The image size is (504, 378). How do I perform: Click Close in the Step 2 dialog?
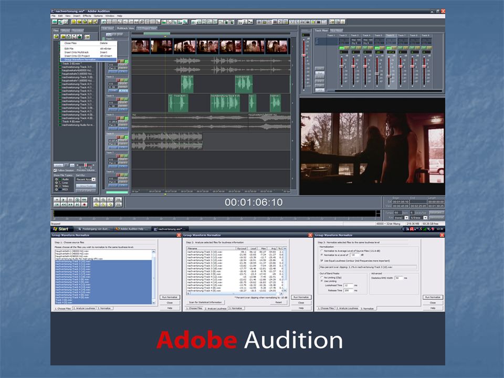pos(301,303)
